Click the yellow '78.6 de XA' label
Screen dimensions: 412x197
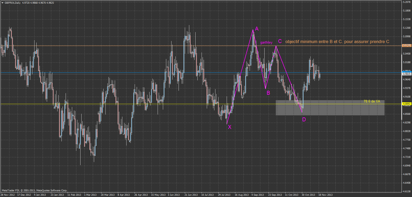pyautogui.click(x=372, y=101)
